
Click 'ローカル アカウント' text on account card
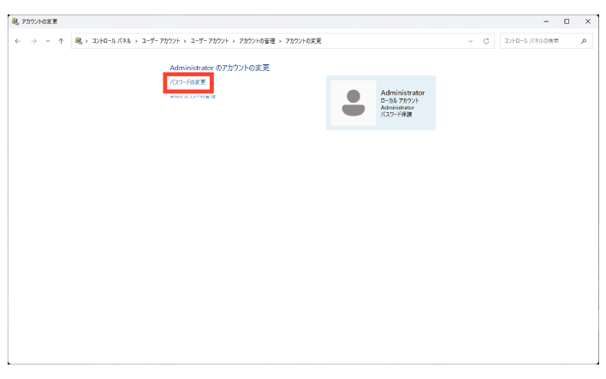click(x=400, y=100)
